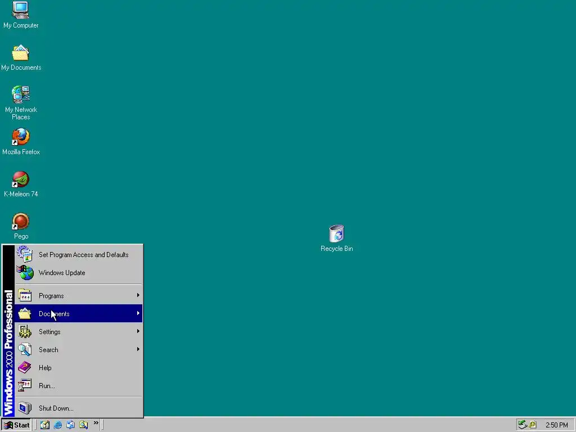Click the Unplug or Eject Hardware tray icon
Screen dimensions: 576x432
pos(523,425)
